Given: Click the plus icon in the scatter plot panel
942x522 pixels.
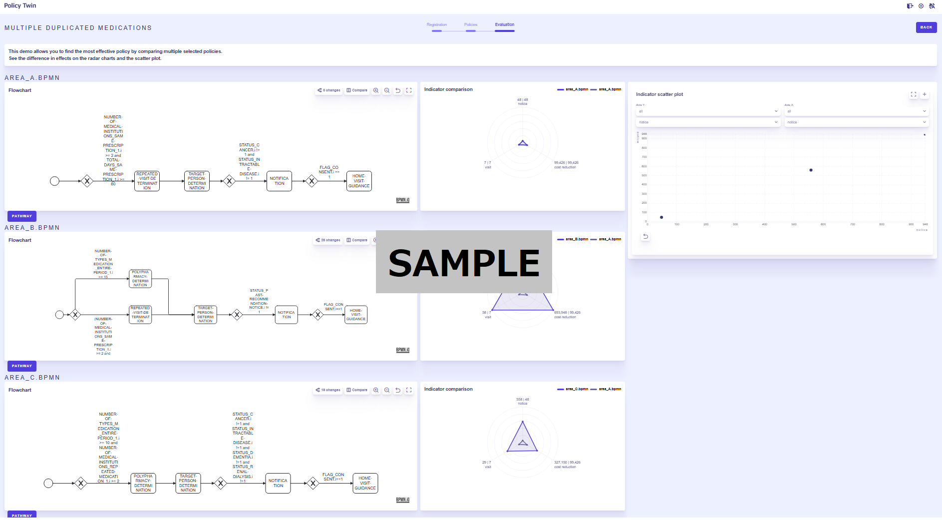Looking at the screenshot, I should (925, 94).
